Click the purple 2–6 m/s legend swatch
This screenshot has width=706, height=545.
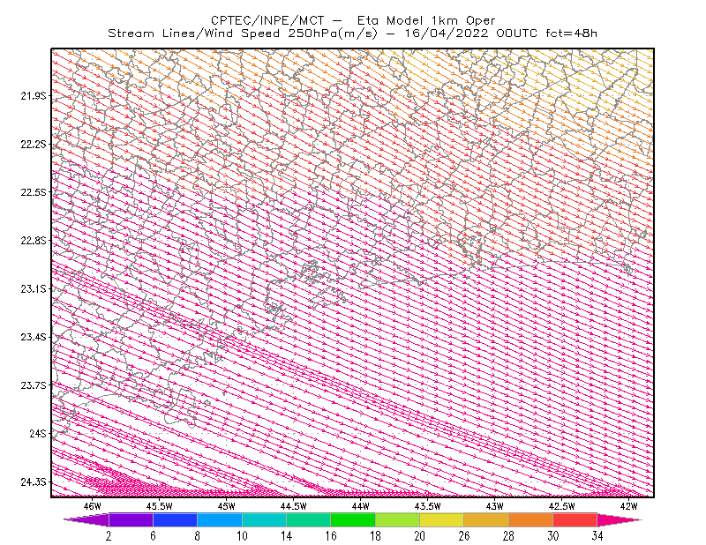pyautogui.click(x=131, y=519)
